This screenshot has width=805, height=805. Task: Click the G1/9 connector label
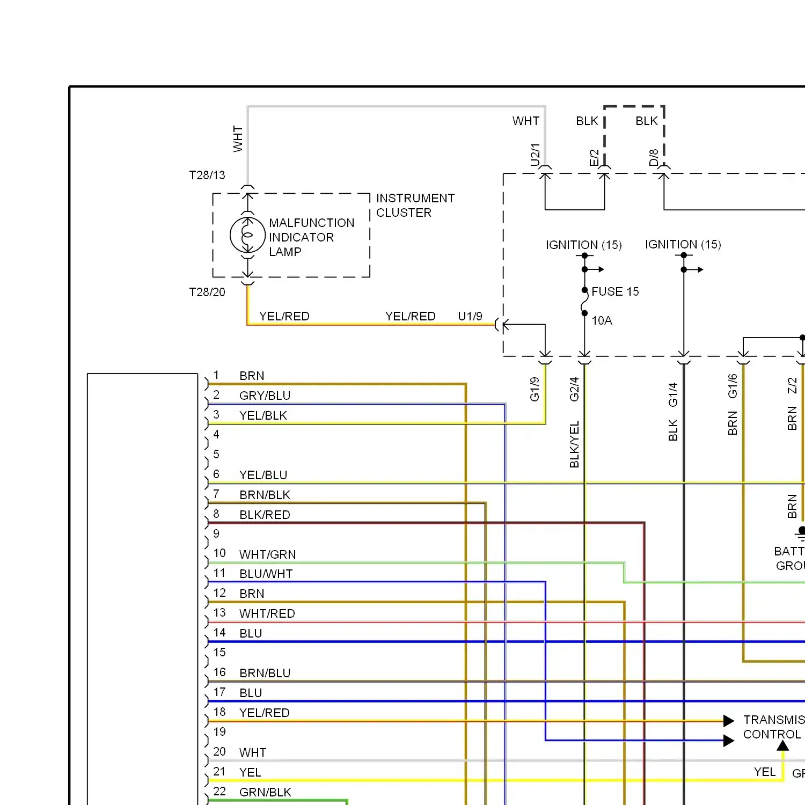coord(535,389)
